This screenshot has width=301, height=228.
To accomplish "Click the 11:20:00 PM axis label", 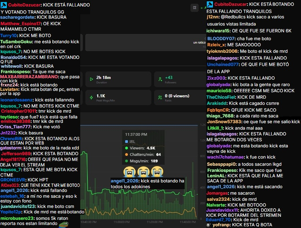I will (155, 222).
